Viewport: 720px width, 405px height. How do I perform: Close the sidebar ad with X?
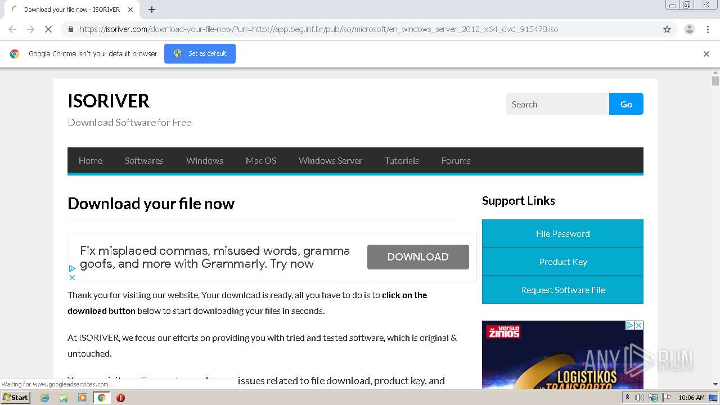(638, 325)
